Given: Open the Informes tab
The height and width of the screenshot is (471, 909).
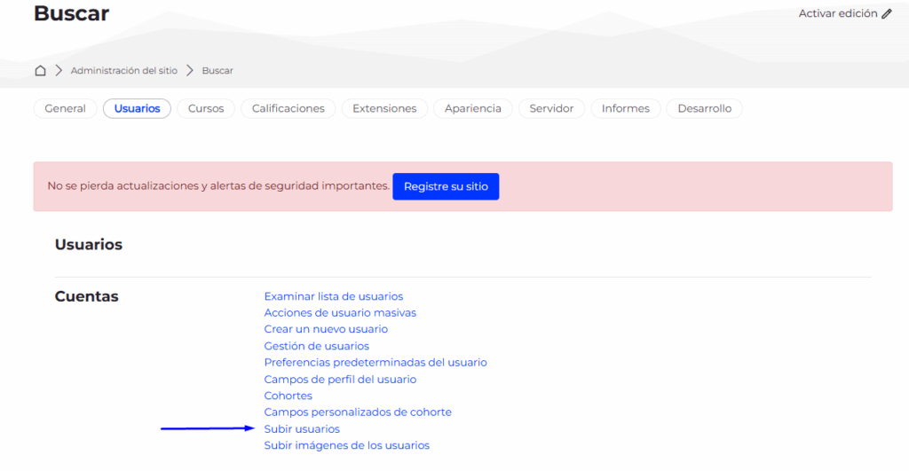Looking at the screenshot, I should click(625, 108).
